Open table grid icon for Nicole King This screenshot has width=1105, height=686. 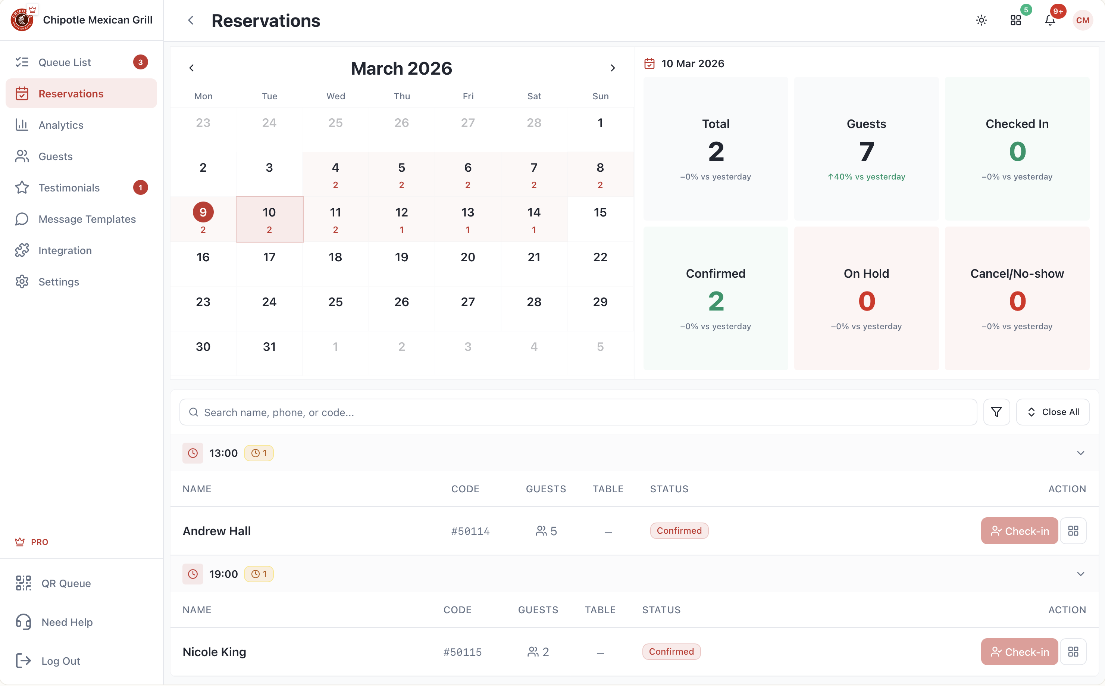pyautogui.click(x=1073, y=652)
